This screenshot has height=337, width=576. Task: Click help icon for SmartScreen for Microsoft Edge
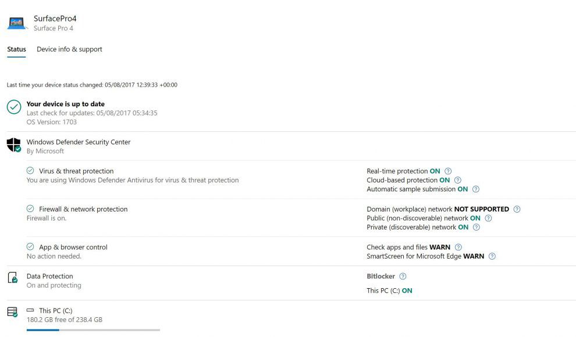tap(492, 256)
